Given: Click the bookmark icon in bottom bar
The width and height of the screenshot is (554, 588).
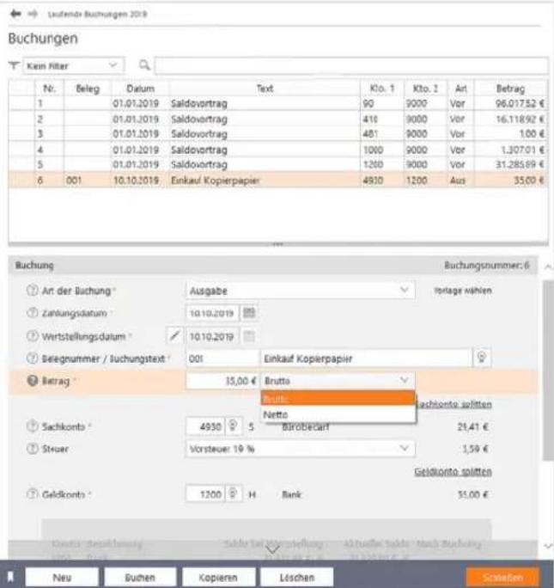Looking at the screenshot, I should pos(10,576).
